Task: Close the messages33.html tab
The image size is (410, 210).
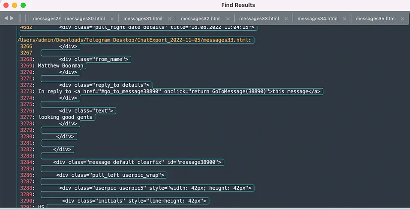Action: [x=286, y=19]
